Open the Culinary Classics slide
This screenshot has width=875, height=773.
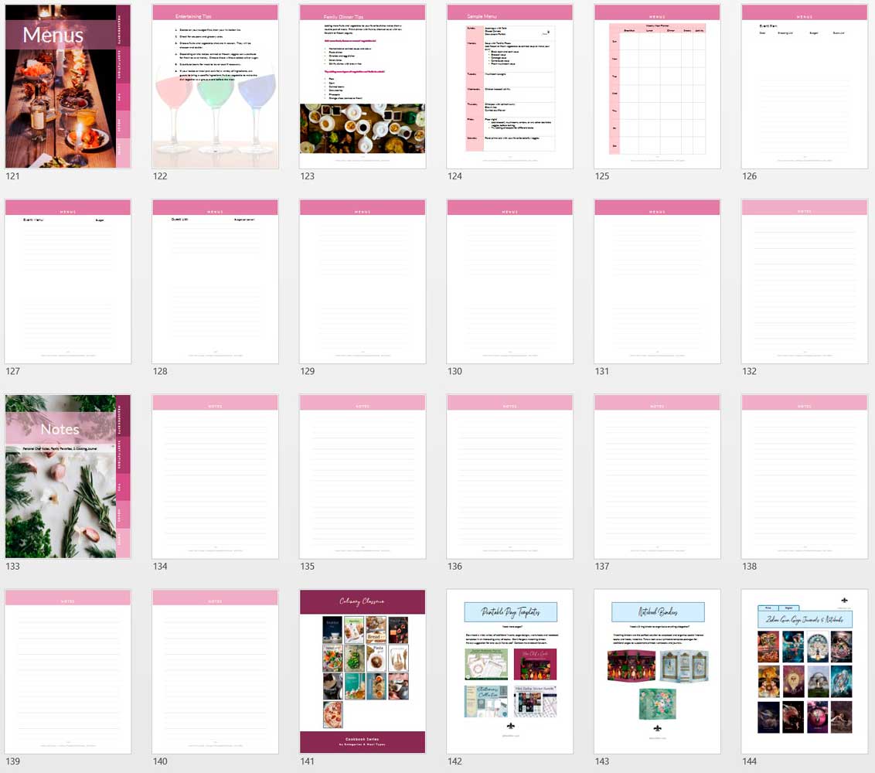pyautogui.click(x=363, y=671)
